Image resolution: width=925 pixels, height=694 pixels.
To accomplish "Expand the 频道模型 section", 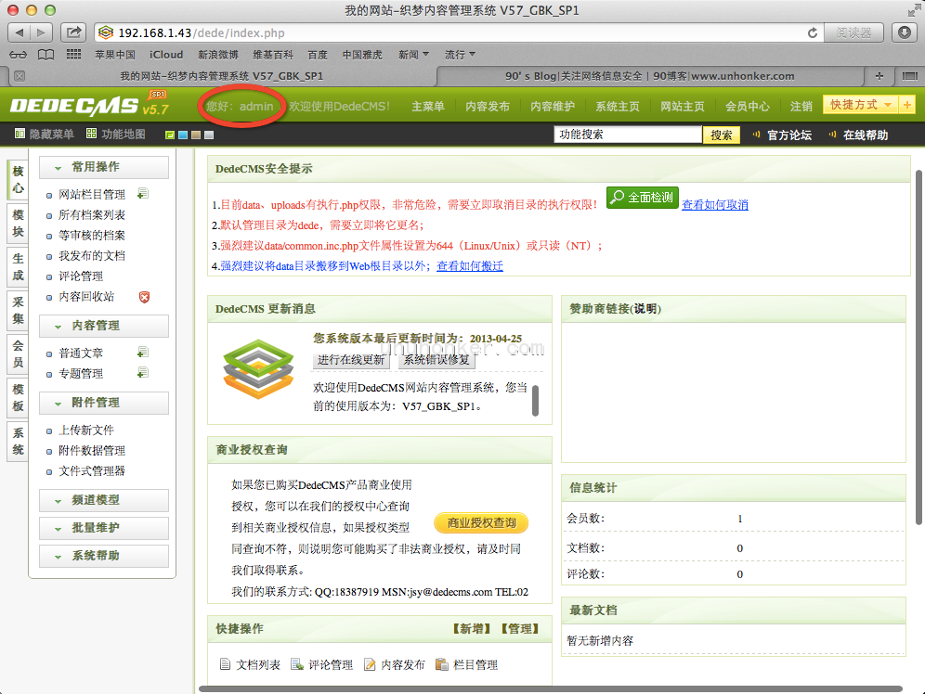I will point(104,500).
